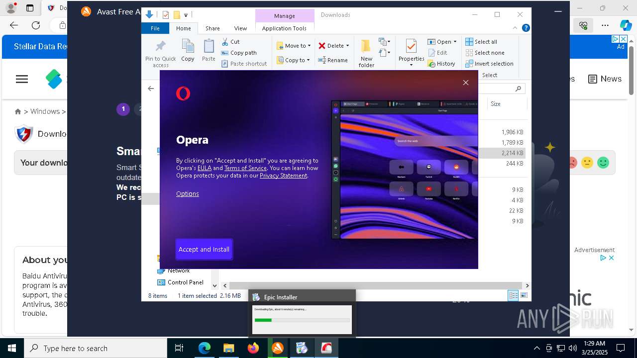
Task: Click the Epic Installer progress bar
Action: (302, 320)
